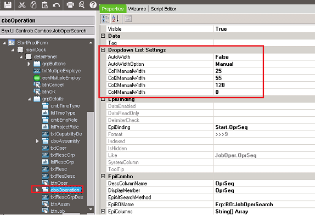Click the Print Preview magnifier icon
This screenshot has height=215, width=315.
point(82,5)
